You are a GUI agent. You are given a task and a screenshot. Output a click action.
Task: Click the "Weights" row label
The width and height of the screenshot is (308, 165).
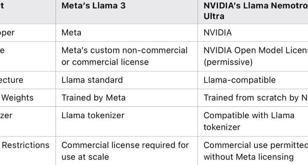17,98
